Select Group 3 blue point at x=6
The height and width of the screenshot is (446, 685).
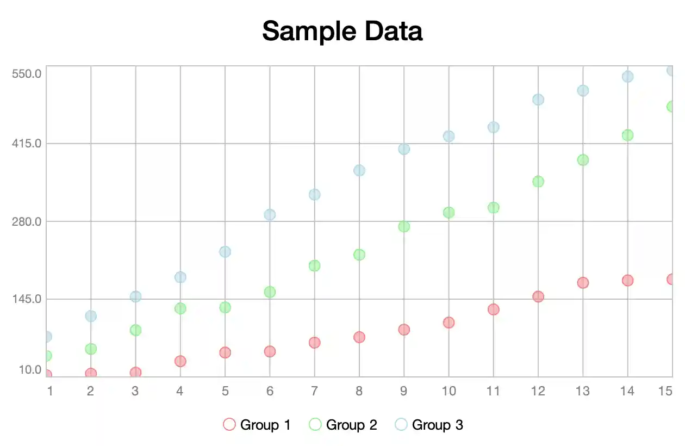(x=270, y=215)
